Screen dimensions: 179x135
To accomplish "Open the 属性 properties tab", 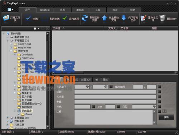I will pos(105,80).
